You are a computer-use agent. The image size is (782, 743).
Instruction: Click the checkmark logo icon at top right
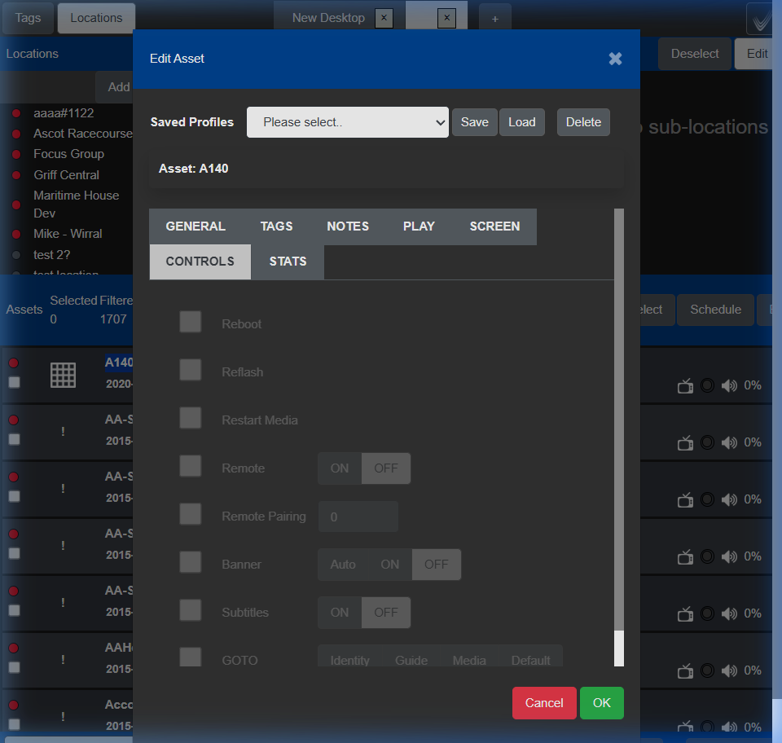[761, 20]
